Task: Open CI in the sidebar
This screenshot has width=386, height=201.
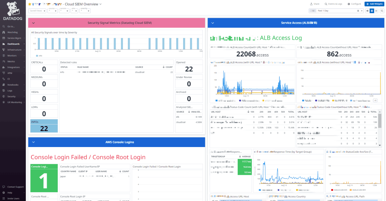Action: click(x=9, y=79)
